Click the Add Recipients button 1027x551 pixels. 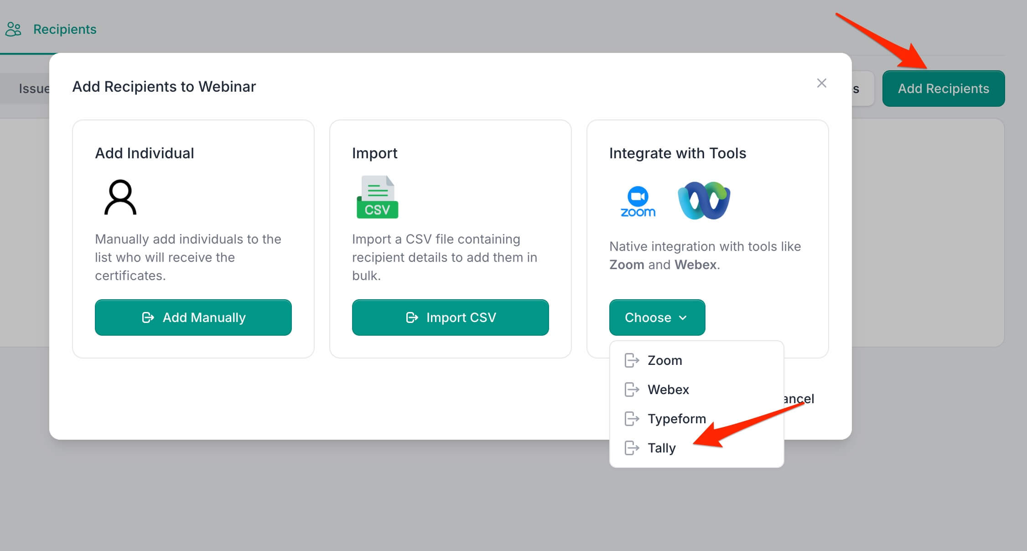(943, 88)
